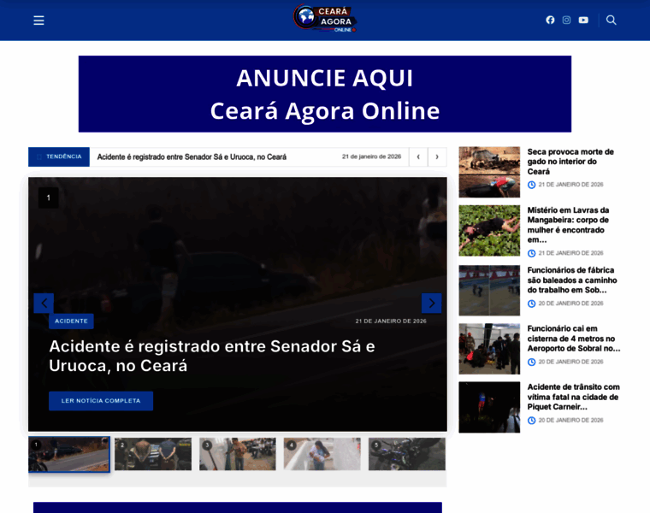Viewport: 650px width, 513px height.
Task: Select carousel thumbnail number 4
Action: [x=322, y=454]
